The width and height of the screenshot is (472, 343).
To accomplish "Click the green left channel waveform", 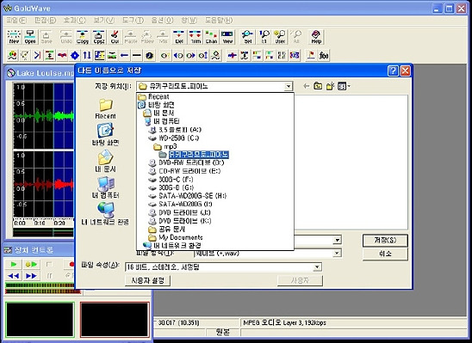I will pyautogui.click(x=44, y=116).
